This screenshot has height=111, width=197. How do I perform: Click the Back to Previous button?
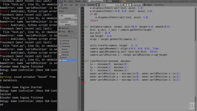[x=95, y=1]
